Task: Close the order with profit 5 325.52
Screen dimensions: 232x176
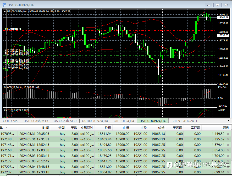Action: click(x=228, y=139)
